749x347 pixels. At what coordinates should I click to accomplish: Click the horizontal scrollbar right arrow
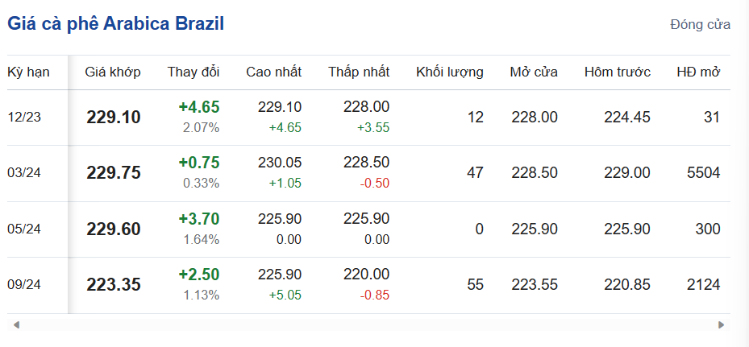pos(721,324)
